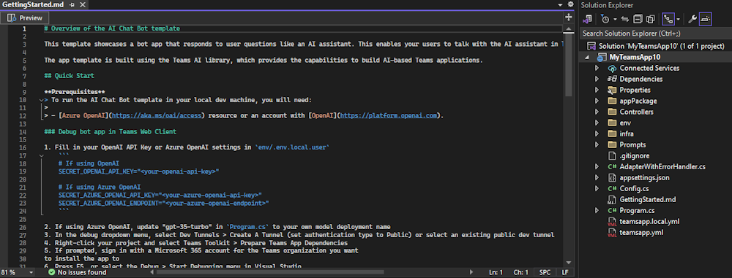Viewport: 732px width, 278px height.
Task: Toggle Show All Files in Solution Explorer
Action: pos(650,19)
